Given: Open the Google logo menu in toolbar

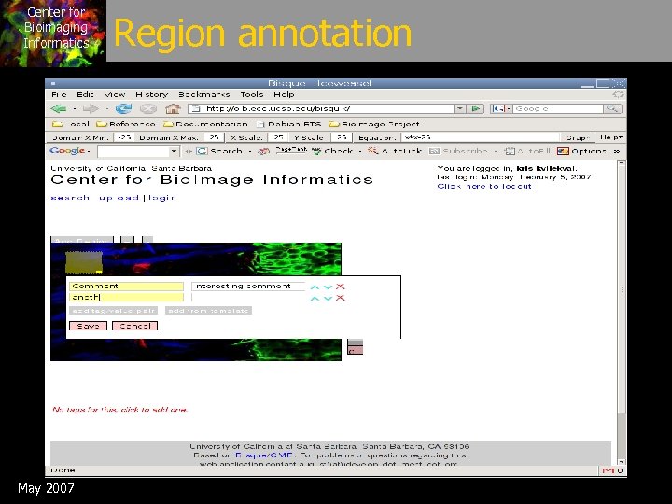Looking at the screenshot, I should pos(69,151).
